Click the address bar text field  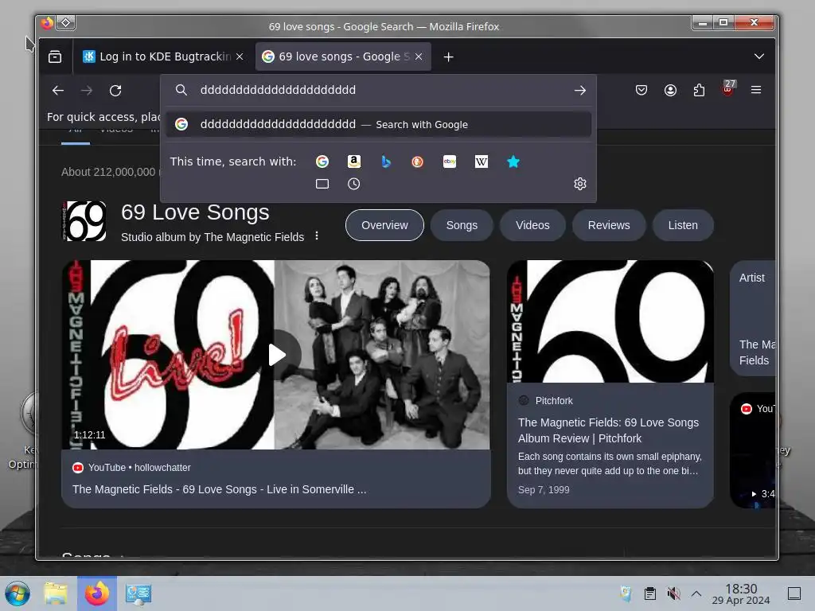coord(380,91)
